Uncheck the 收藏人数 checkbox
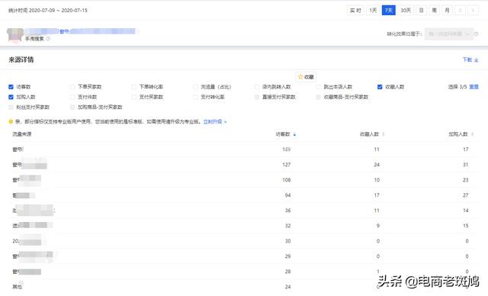The height and width of the screenshot is (296, 488). point(380,87)
